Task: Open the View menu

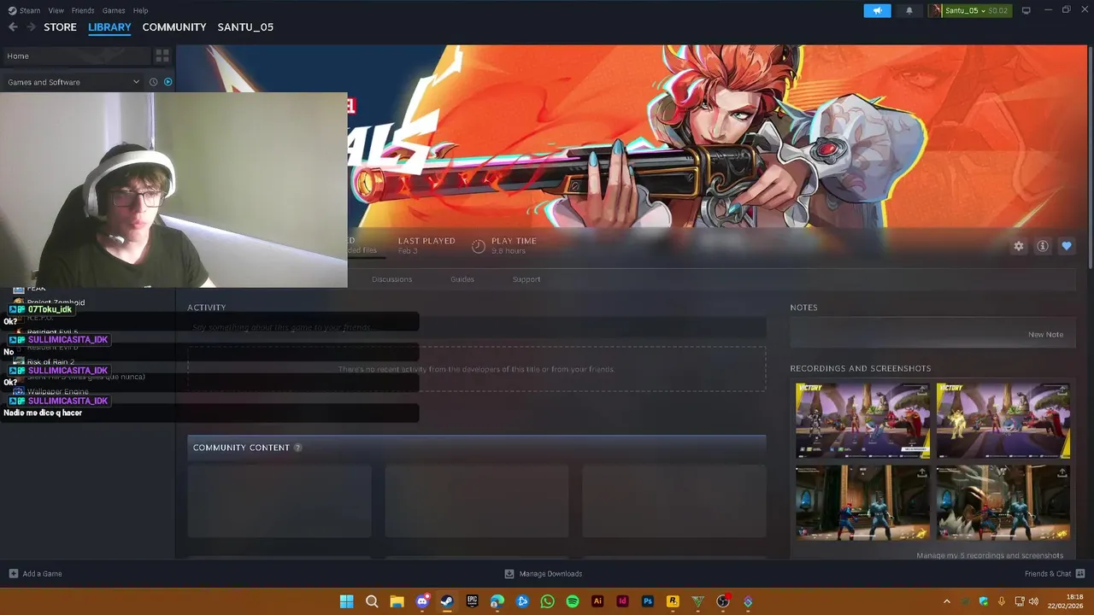Action: (56, 10)
